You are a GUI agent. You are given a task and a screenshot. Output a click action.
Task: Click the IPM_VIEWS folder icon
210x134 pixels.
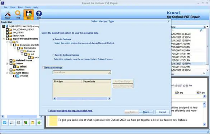coord(10,33)
